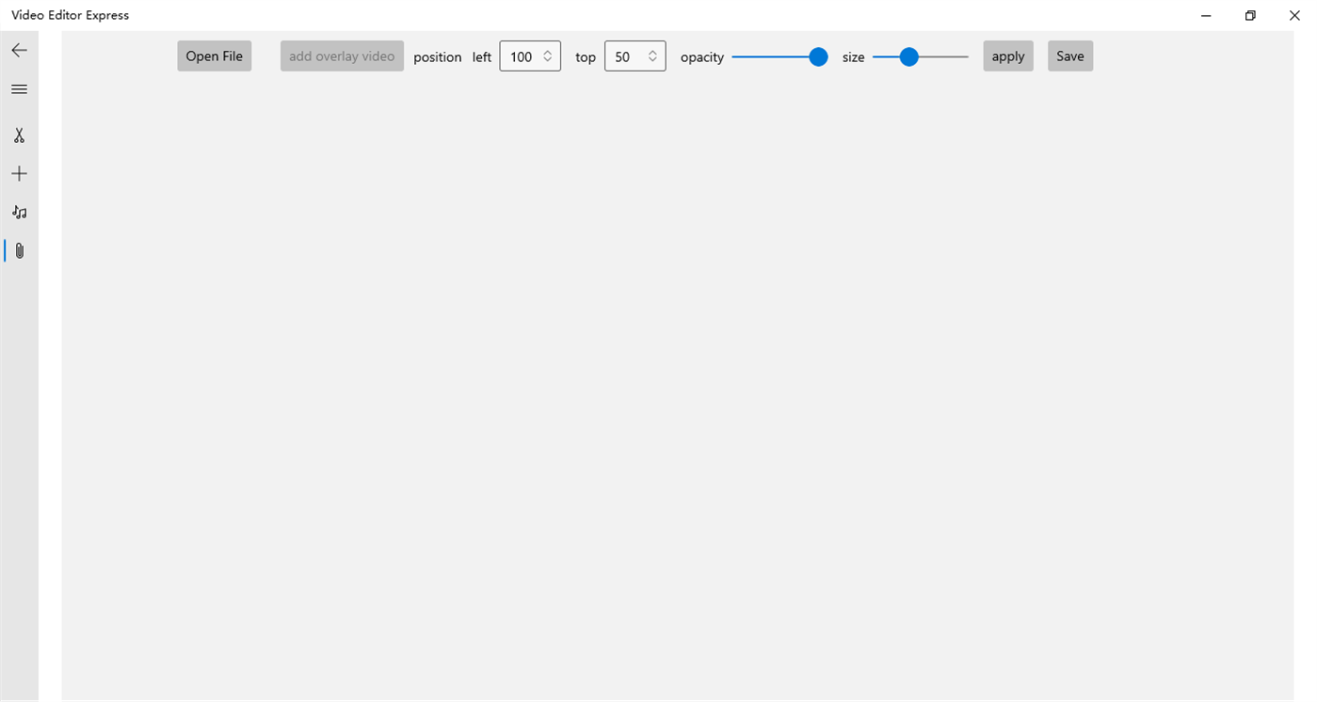
Task: Decrease the left position value with the down arrow
Action: pos(546,61)
